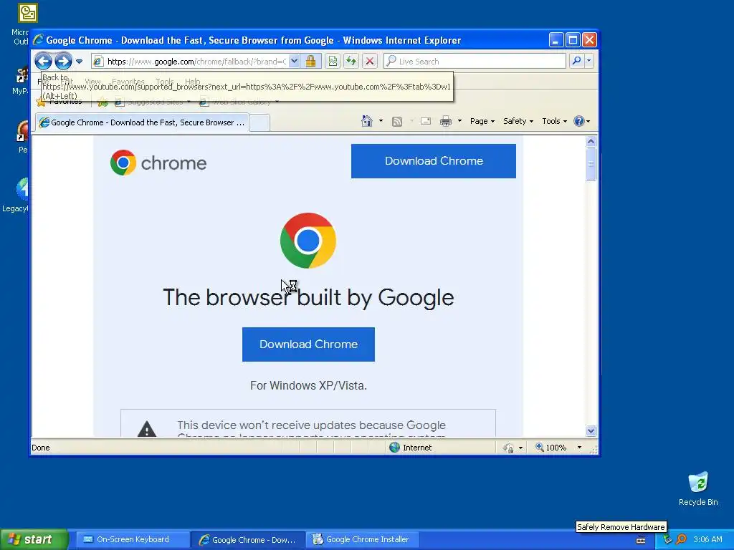Click the 3:06 AM clock
The height and width of the screenshot is (550, 734).
[x=707, y=539]
